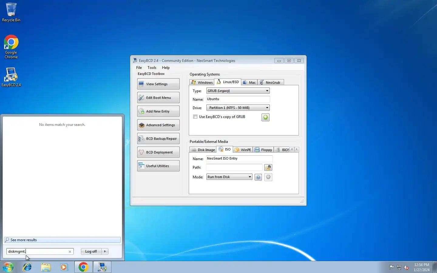Switch to the Disk Image tab
Viewport: 437px width, 273px height.
tap(203, 150)
